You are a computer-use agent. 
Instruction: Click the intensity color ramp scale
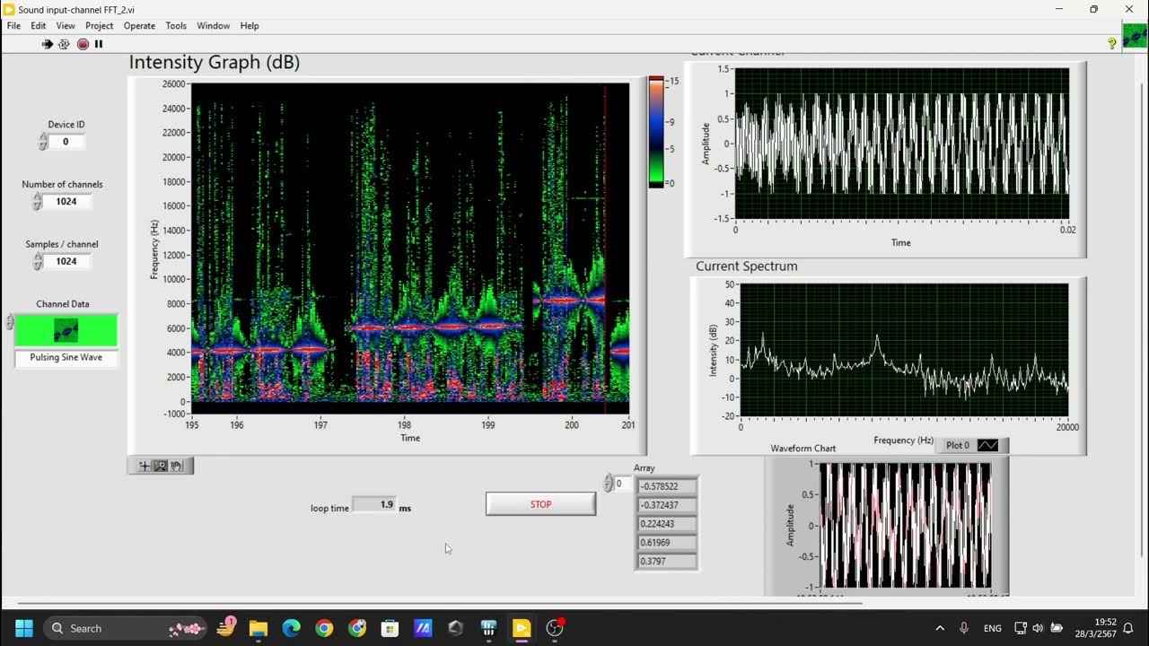tap(656, 132)
